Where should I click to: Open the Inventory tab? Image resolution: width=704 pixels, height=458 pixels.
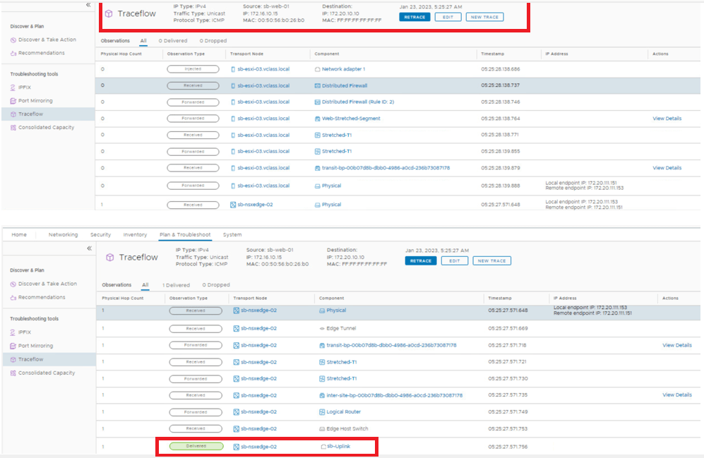pyautogui.click(x=135, y=234)
